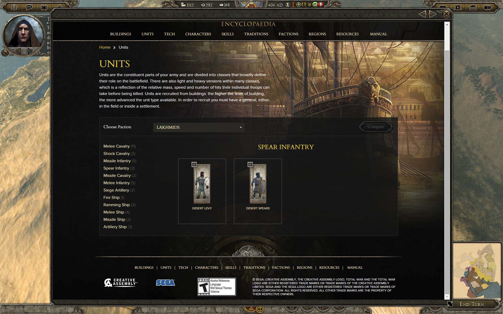Screen dimensions: 503x314
Task: Select Missile Infantry (5) category
Action: coord(120,161)
